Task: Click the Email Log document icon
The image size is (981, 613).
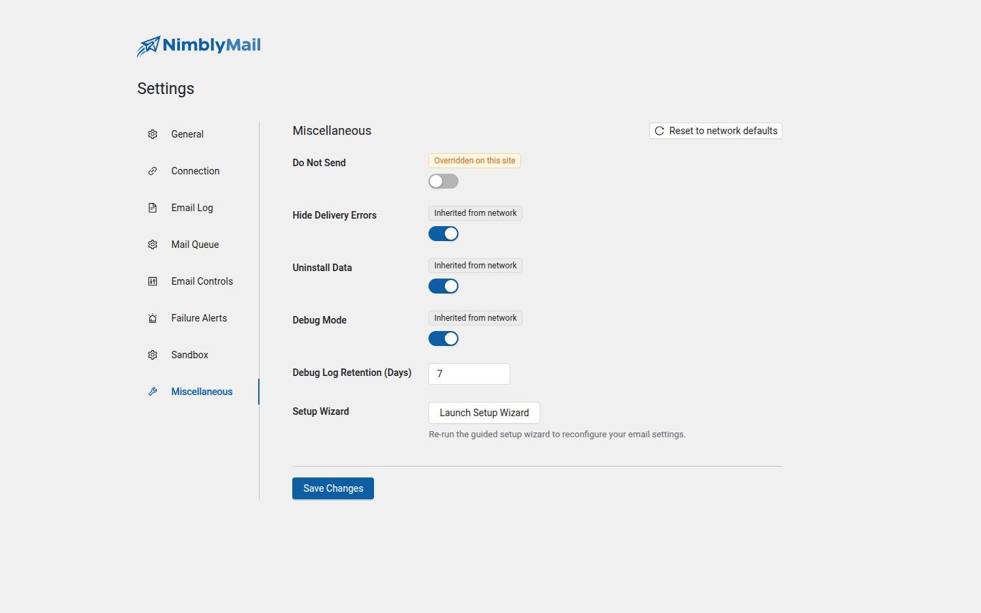Action: [x=153, y=208]
